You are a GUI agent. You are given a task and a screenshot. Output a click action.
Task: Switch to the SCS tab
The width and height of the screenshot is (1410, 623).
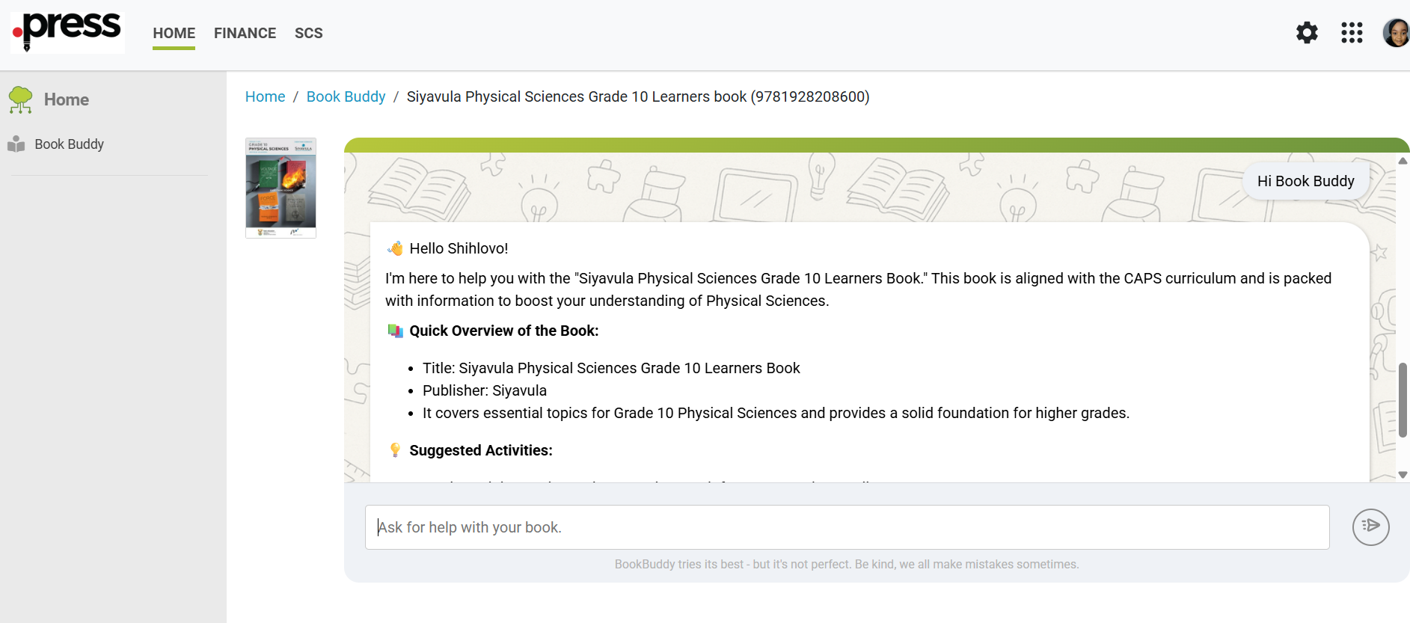[308, 33]
